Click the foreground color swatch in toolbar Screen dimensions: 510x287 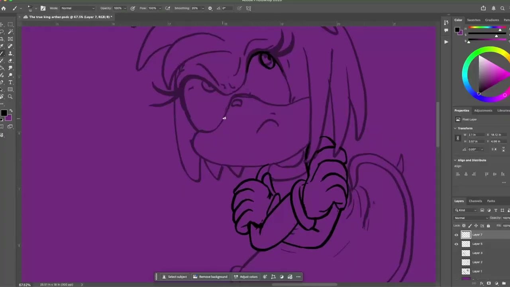pyautogui.click(x=4, y=113)
